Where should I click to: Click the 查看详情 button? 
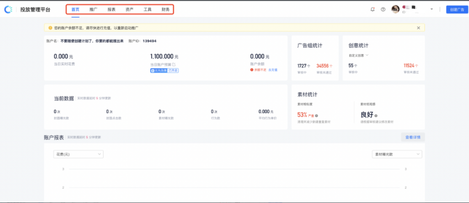413,137
